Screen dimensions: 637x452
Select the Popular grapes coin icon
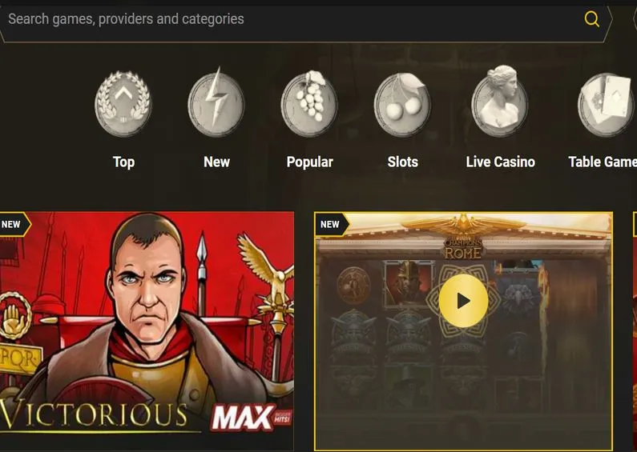point(309,103)
